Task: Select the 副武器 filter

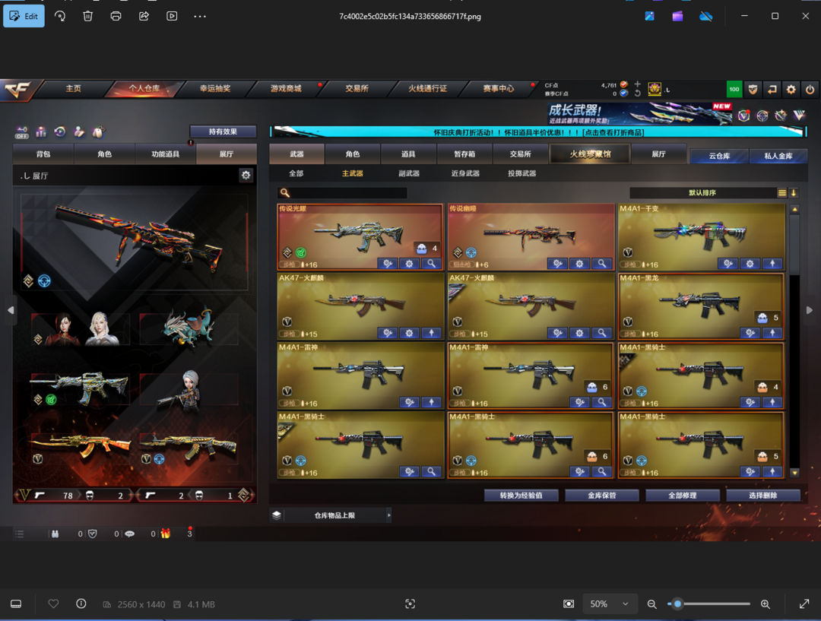Action: click(x=409, y=173)
